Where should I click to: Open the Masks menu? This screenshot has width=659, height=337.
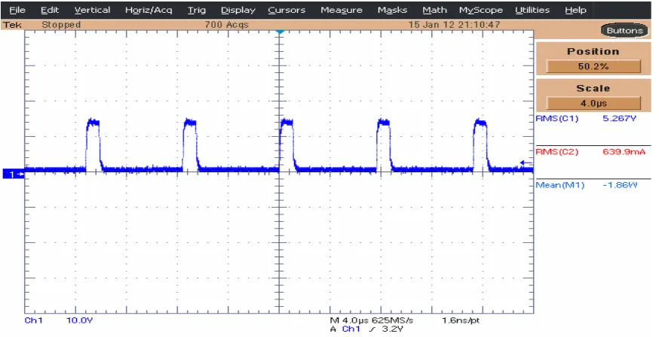[x=392, y=10]
